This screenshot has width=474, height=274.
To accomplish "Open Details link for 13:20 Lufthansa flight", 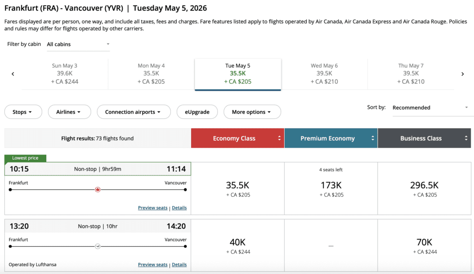I will pos(179,265).
